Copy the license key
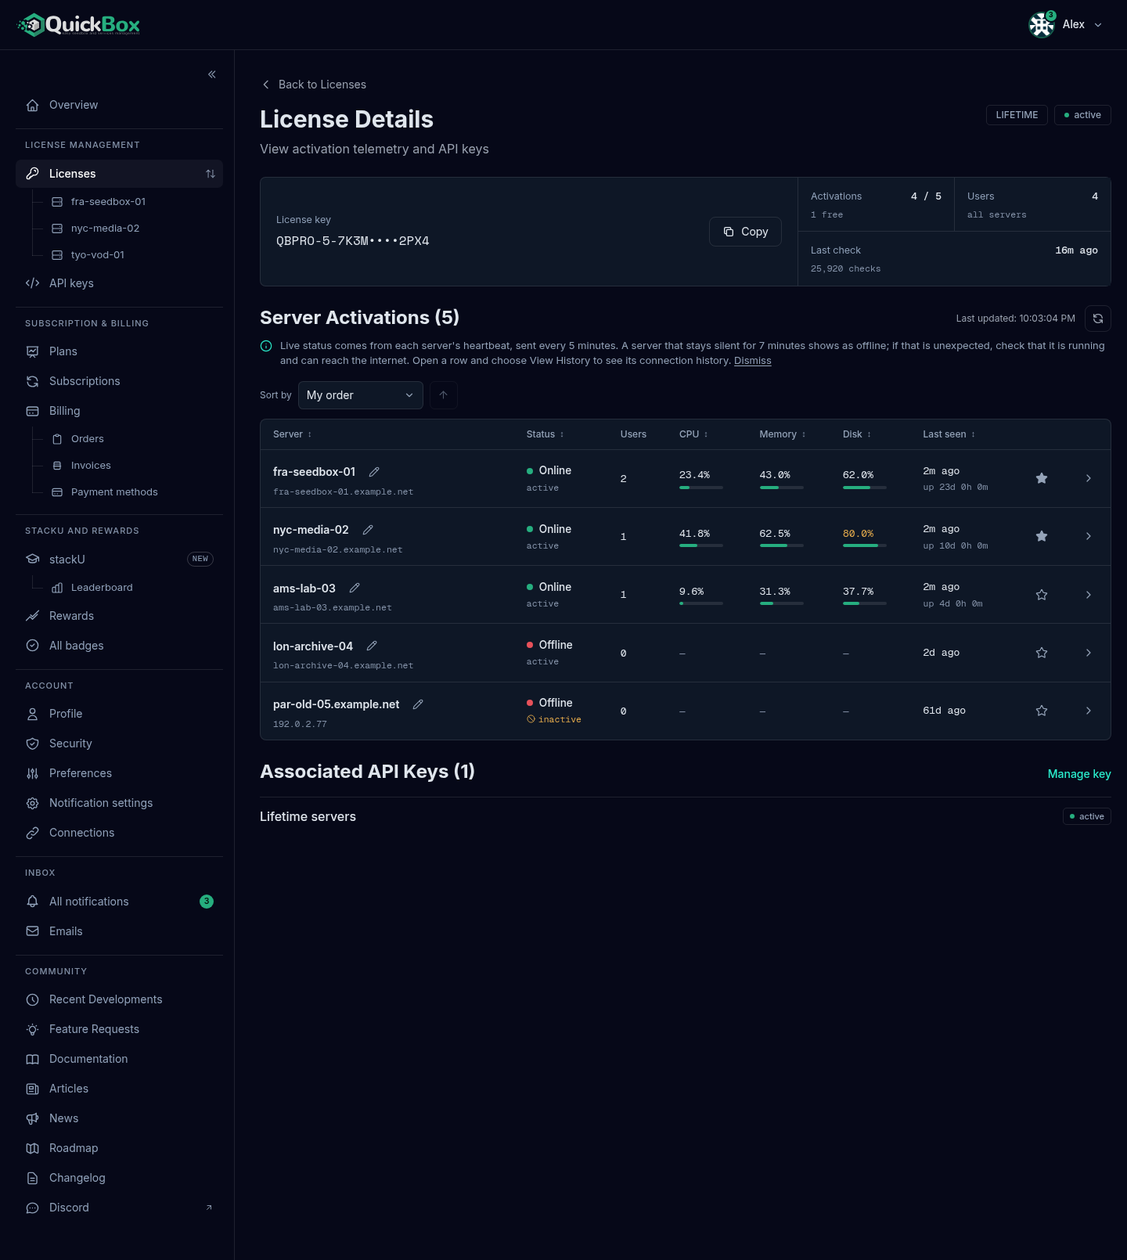This screenshot has width=1127, height=1260. click(x=745, y=232)
